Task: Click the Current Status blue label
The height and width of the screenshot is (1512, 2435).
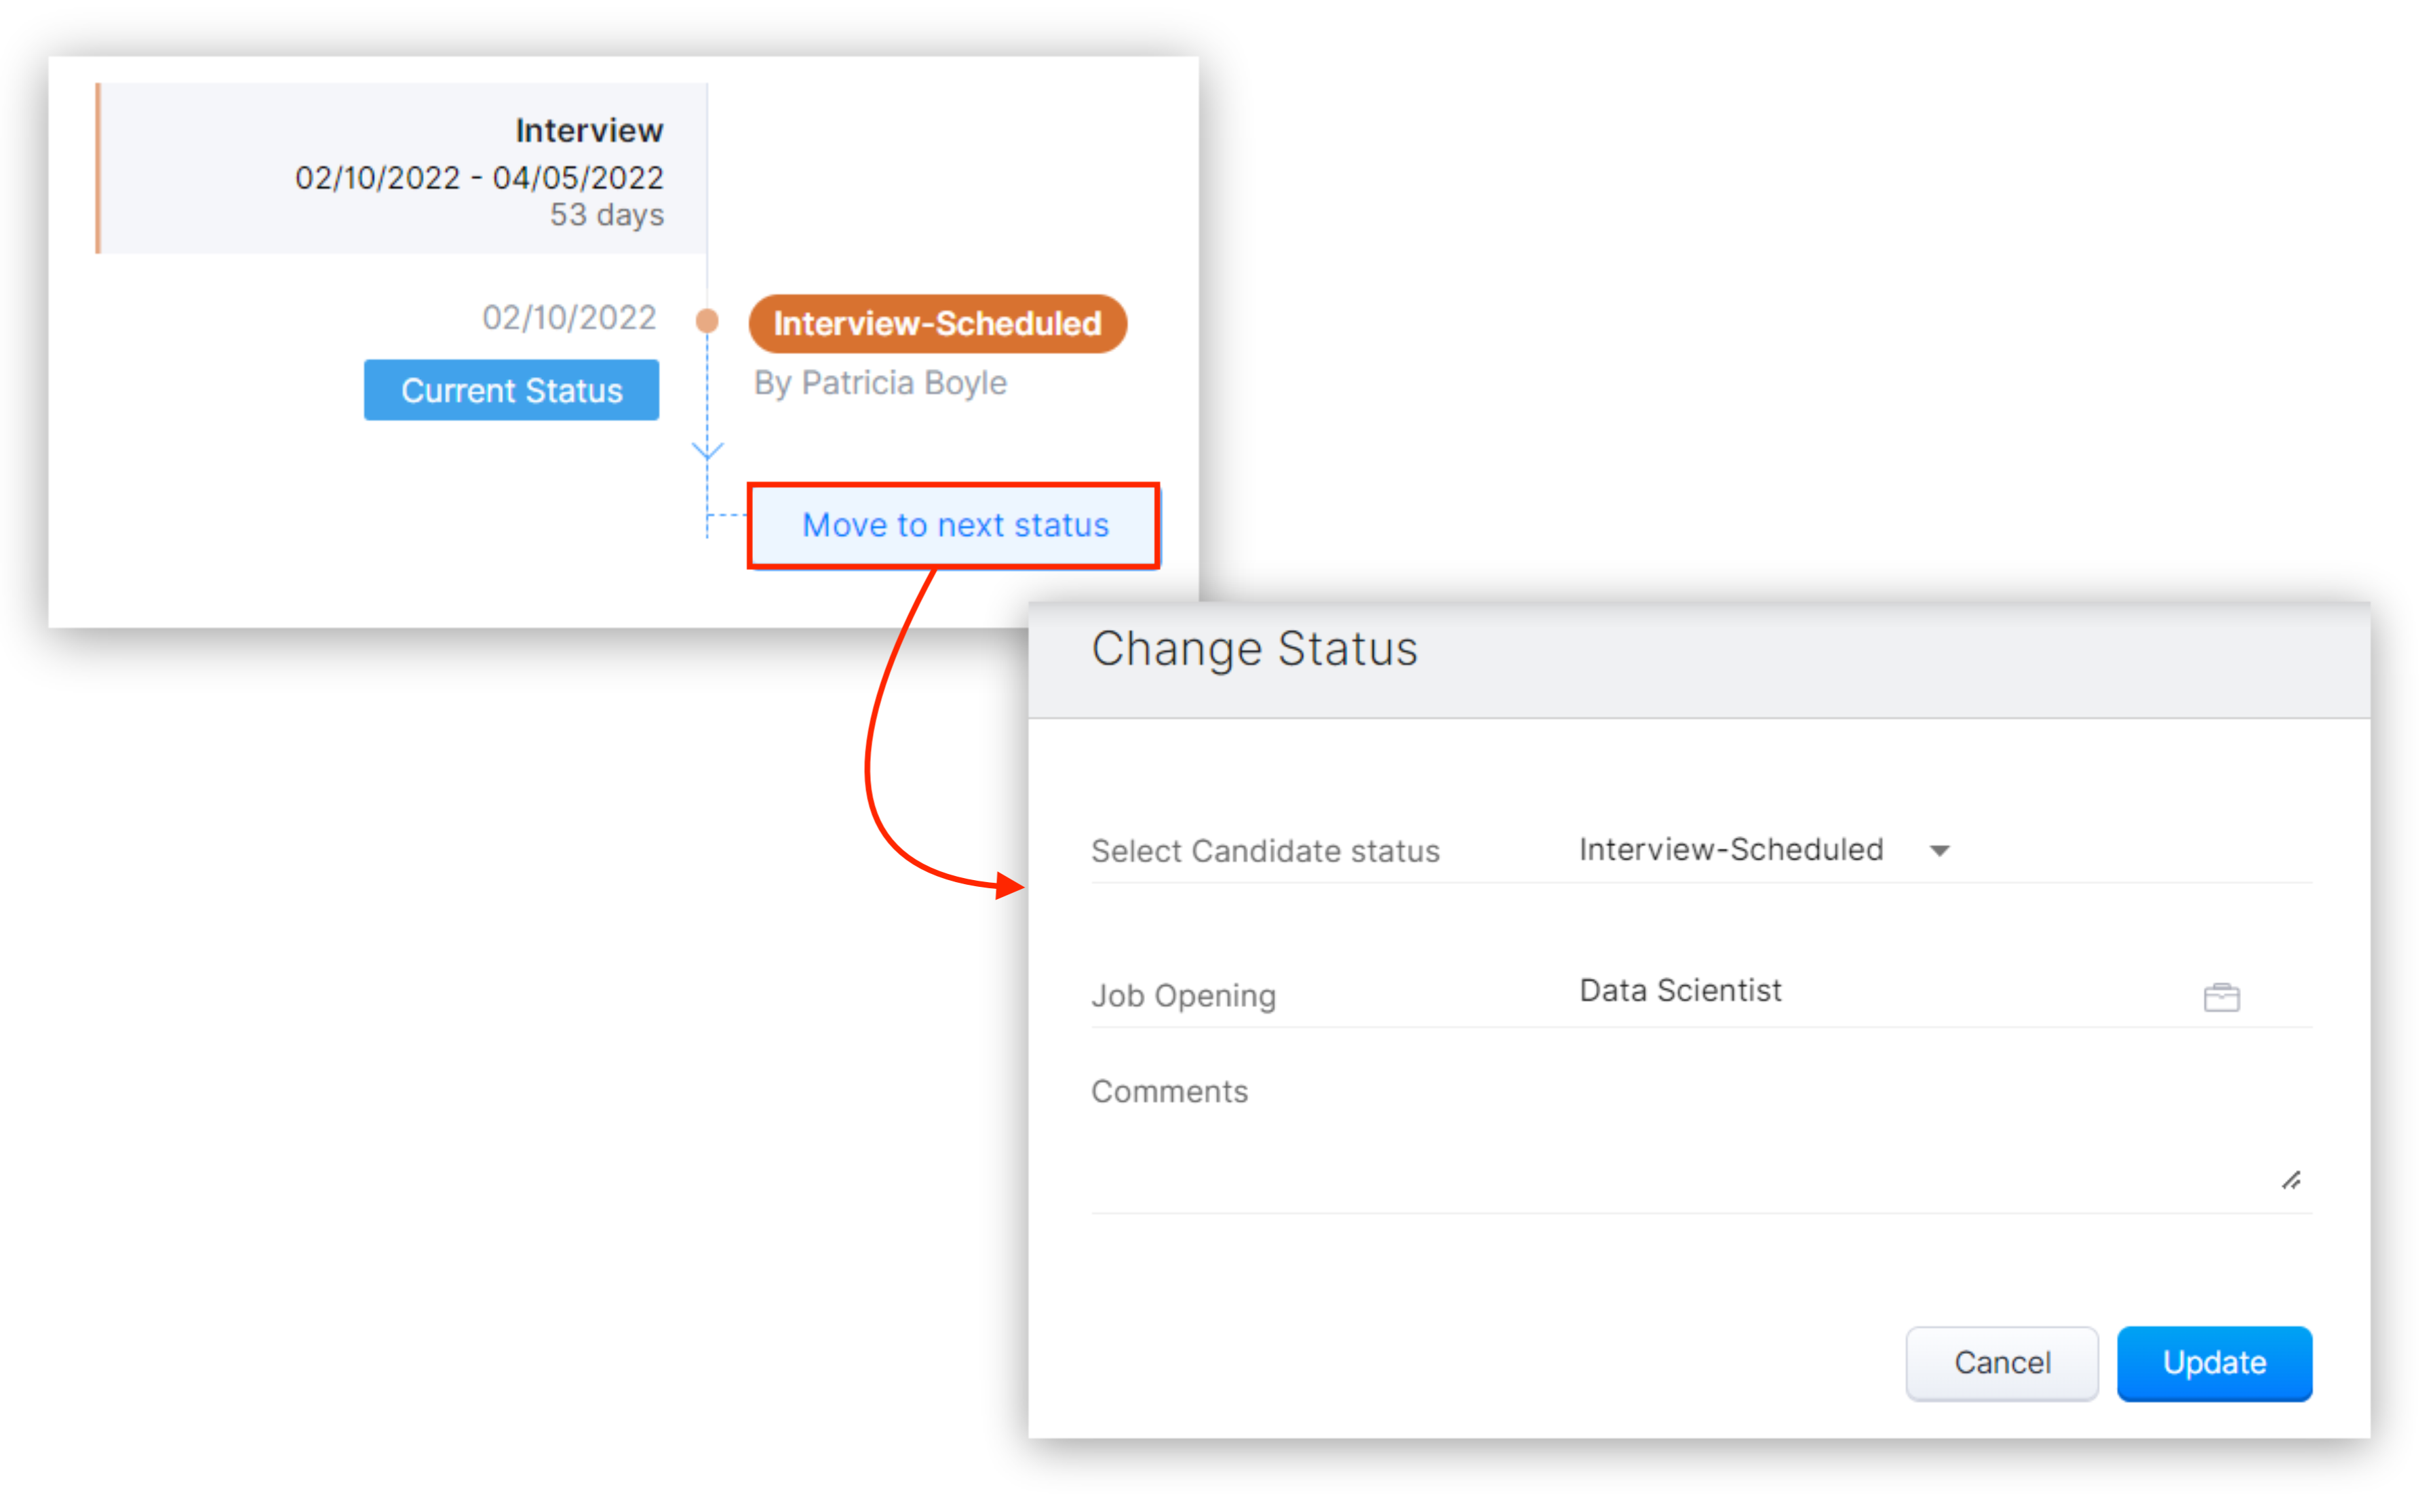Action: tap(511, 390)
